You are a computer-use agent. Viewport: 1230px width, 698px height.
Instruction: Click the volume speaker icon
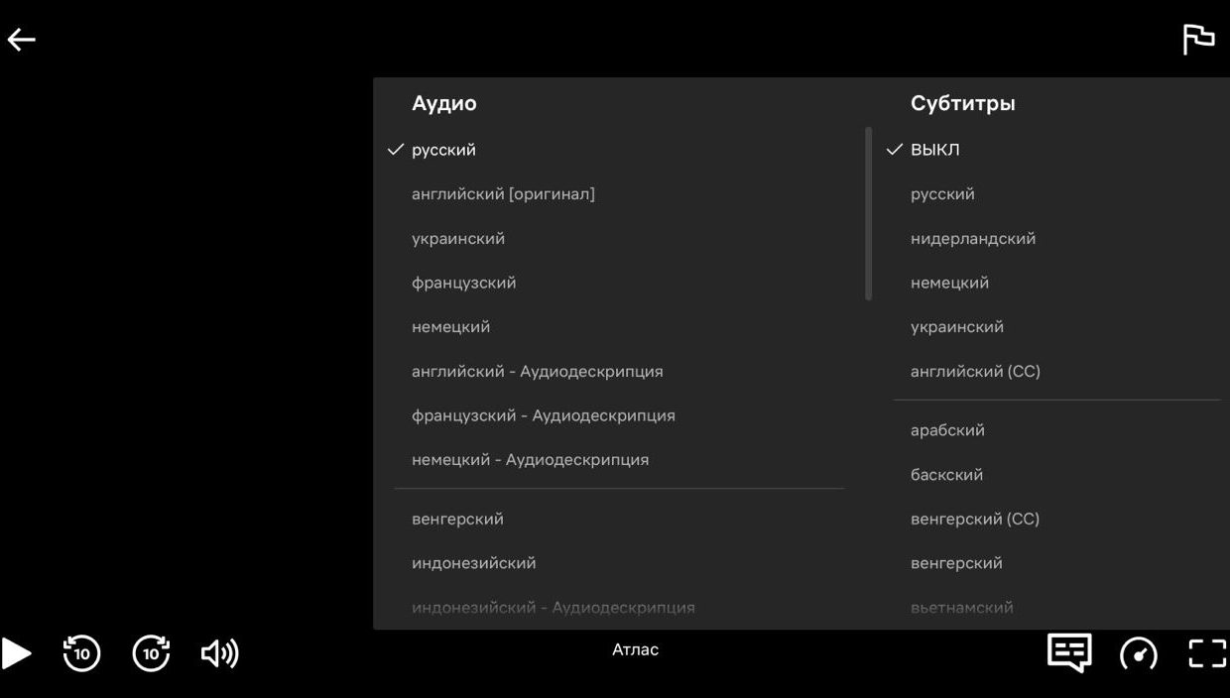(219, 653)
